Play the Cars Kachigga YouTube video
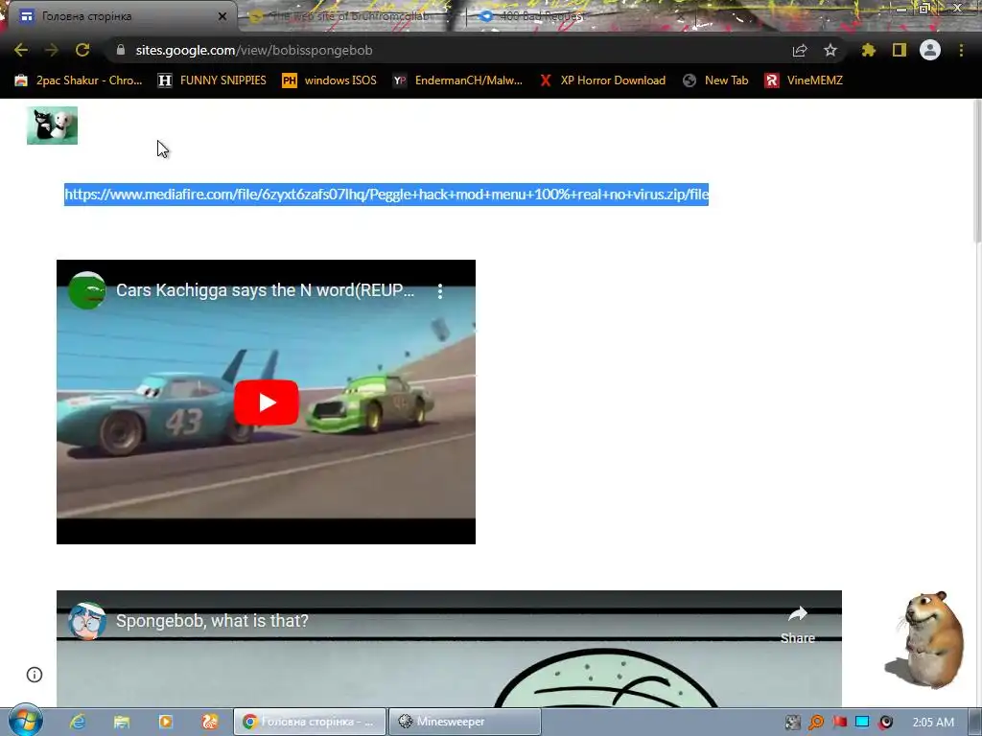Screen dimensions: 982x736 (x=267, y=402)
